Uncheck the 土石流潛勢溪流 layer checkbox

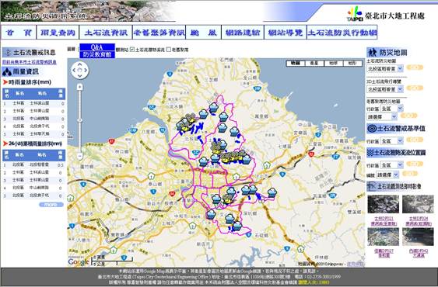[x=132, y=50]
